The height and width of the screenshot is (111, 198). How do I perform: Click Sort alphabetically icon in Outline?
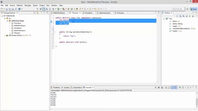click(x=180, y=16)
